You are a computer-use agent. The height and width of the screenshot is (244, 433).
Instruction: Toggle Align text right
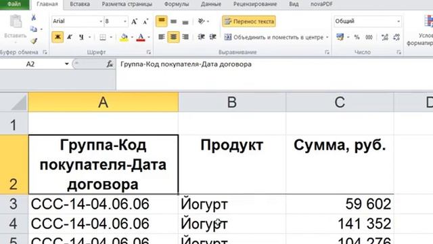[185, 37]
